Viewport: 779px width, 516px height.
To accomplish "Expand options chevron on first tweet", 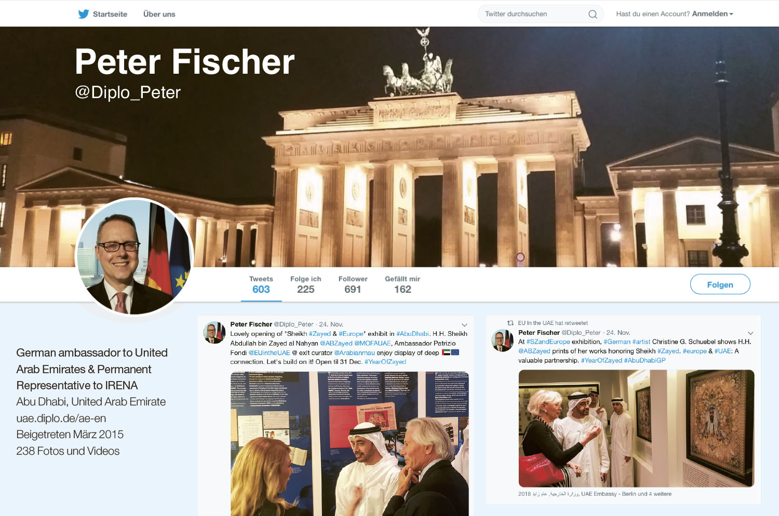I will (x=464, y=325).
